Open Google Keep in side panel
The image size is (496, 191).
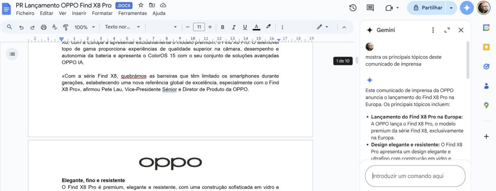486,47
